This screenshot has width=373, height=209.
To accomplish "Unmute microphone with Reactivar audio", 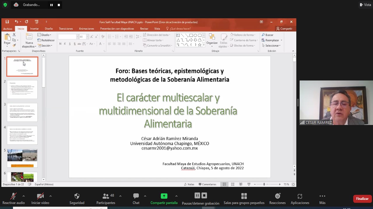I will pyautogui.click(x=13, y=199).
